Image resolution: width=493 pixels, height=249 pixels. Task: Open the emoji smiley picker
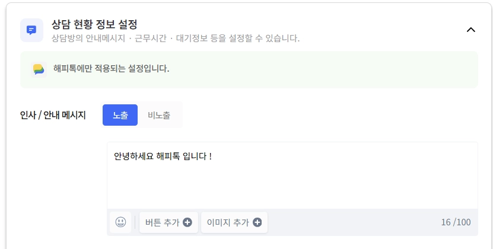tap(120, 222)
